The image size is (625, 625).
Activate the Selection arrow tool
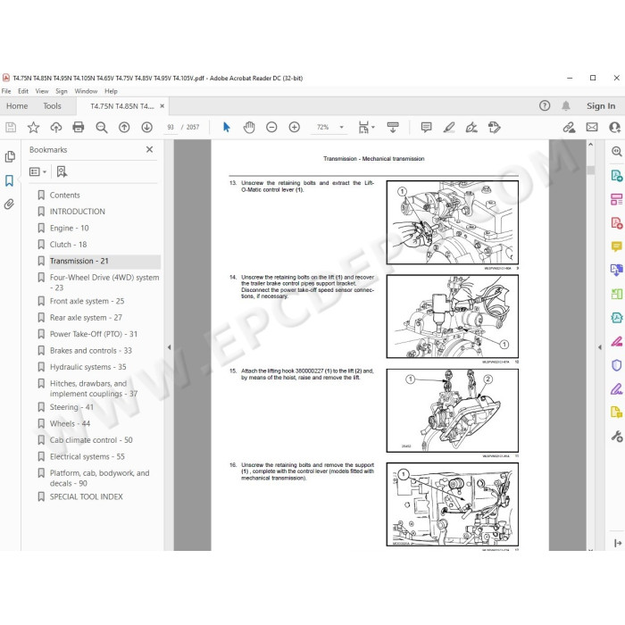(x=227, y=127)
